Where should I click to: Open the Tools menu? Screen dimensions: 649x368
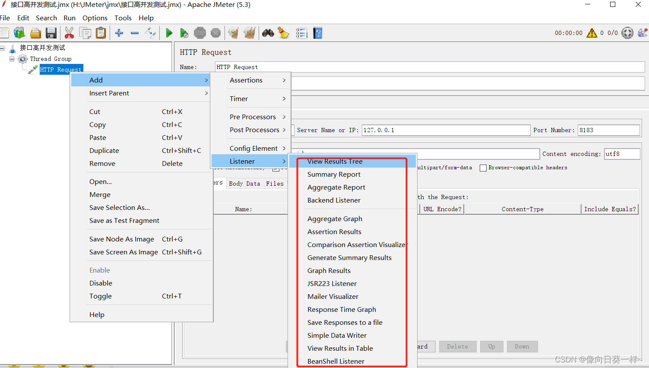pos(123,18)
